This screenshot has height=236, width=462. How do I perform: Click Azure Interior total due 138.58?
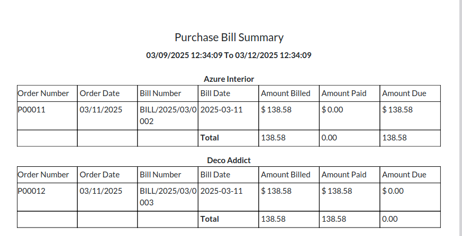click(x=394, y=138)
